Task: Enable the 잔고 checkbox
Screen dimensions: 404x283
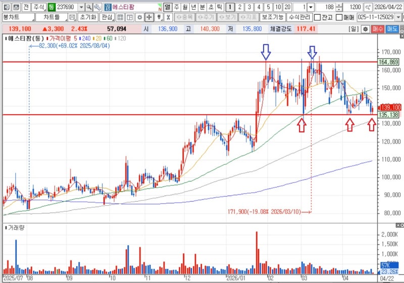Action: click(317, 17)
